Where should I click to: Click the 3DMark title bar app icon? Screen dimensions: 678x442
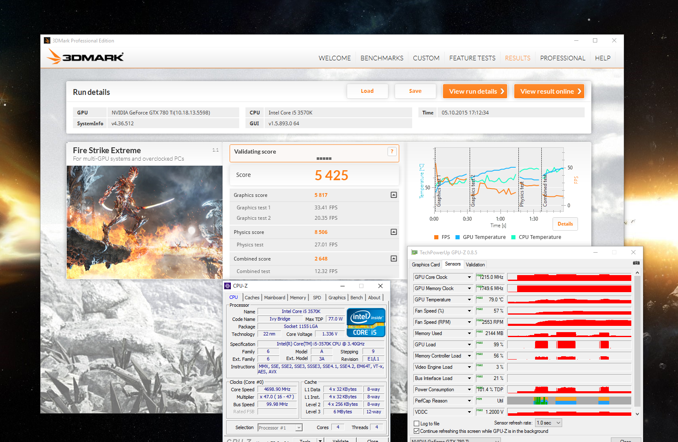(47, 40)
